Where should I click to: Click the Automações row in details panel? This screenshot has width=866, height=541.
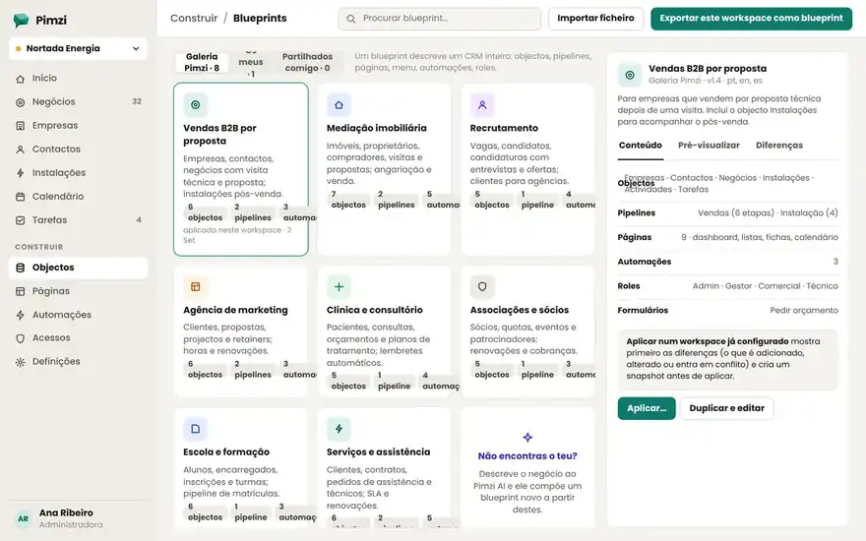(x=727, y=262)
